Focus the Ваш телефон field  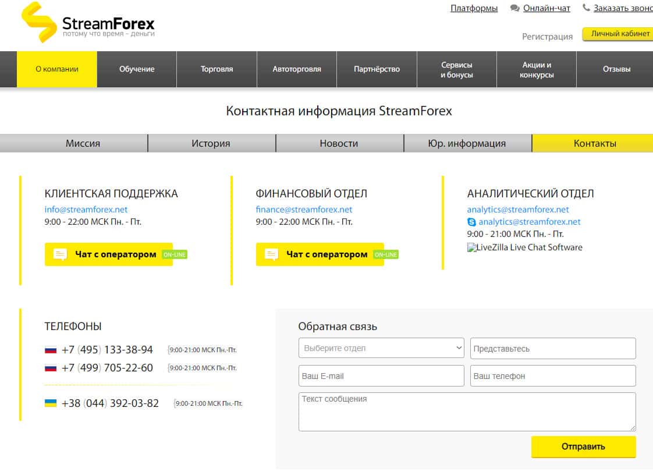(553, 376)
